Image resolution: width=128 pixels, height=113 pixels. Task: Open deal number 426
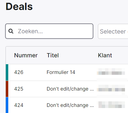click(x=19, y=72)
